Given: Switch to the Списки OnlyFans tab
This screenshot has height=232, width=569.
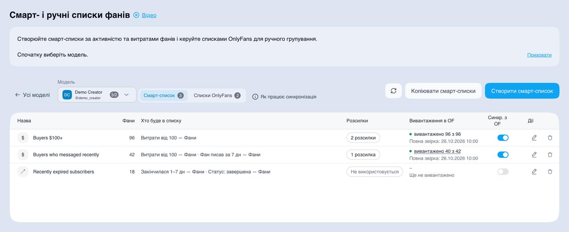Looking at the screenshot, I should pyautogui.click(x=217, y=95).
